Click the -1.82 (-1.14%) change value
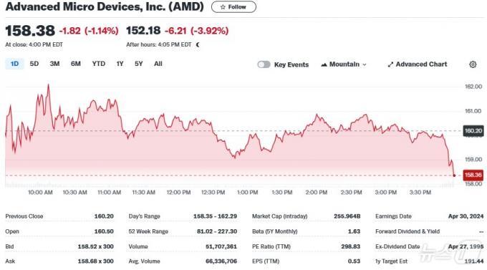 pos(89,31)
